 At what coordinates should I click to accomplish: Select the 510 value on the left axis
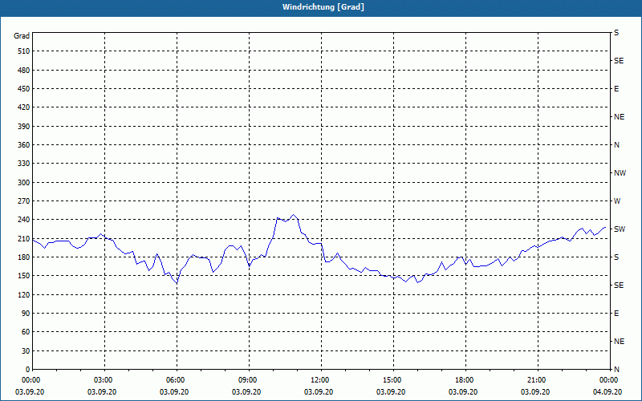24,51
